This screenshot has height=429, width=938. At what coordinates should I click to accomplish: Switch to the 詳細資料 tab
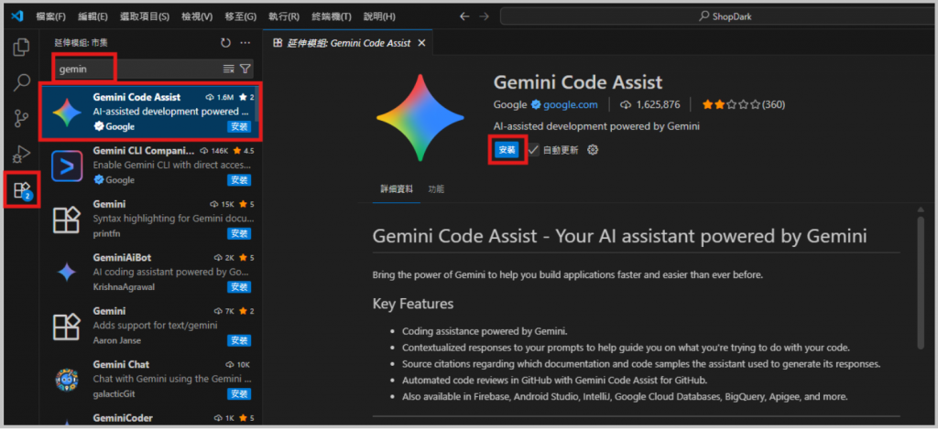coord(397,188)
